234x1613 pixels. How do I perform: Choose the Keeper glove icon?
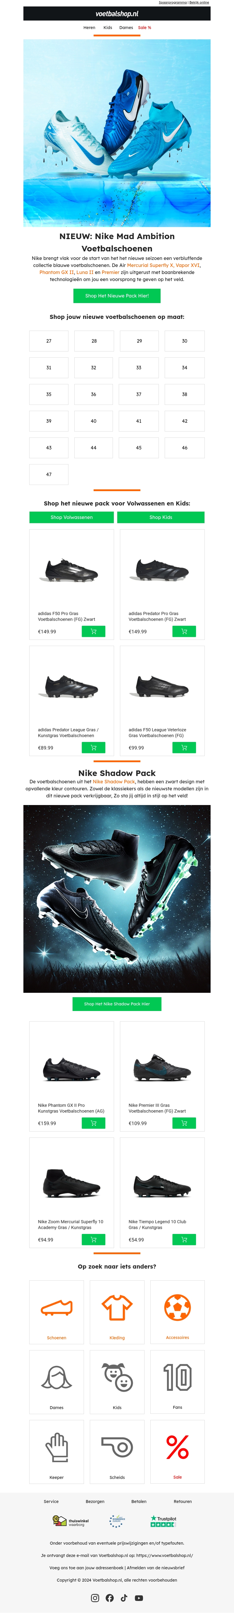(x=57, y=1447)
